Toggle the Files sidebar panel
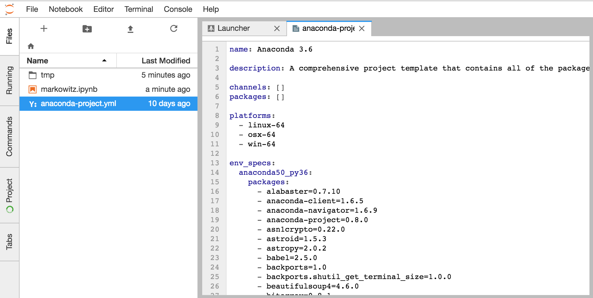Image resolution: width=593 pixels, height=298 pixels. [9, 36]
